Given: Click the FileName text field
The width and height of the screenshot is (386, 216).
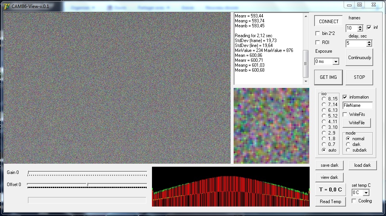Looking at the screenshot, I should click(x=357, y=105).
